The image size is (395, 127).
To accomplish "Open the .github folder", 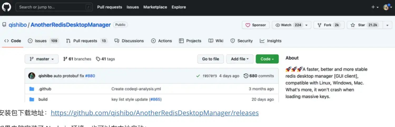I will point(45,89).
